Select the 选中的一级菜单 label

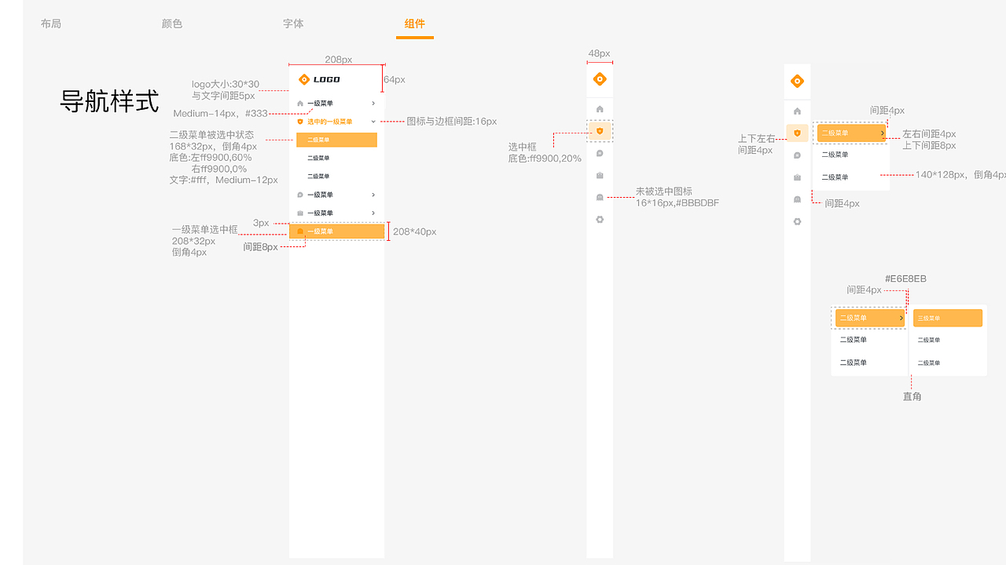point(330,122)
